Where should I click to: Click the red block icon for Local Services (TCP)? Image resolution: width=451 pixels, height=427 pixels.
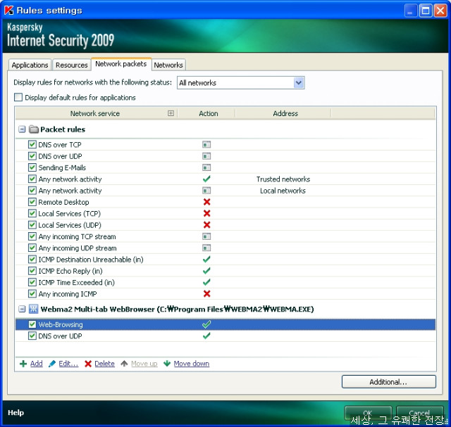point(206,213)
